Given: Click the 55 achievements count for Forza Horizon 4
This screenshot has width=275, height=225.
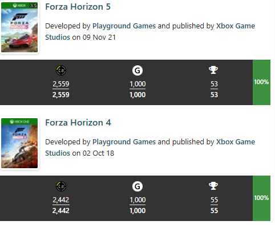Looking at the screenshot, I should pyautogui.click(x=214, y=200).
